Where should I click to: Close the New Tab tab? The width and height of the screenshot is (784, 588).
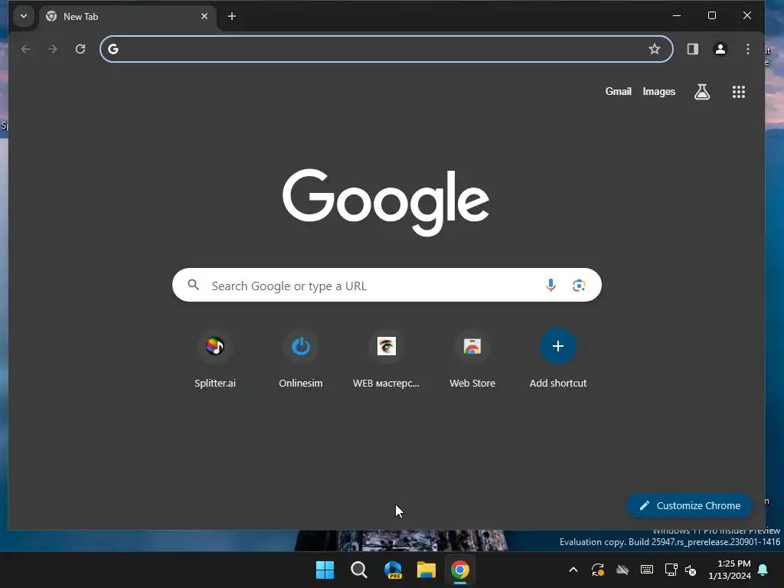[x=204, y=17]
